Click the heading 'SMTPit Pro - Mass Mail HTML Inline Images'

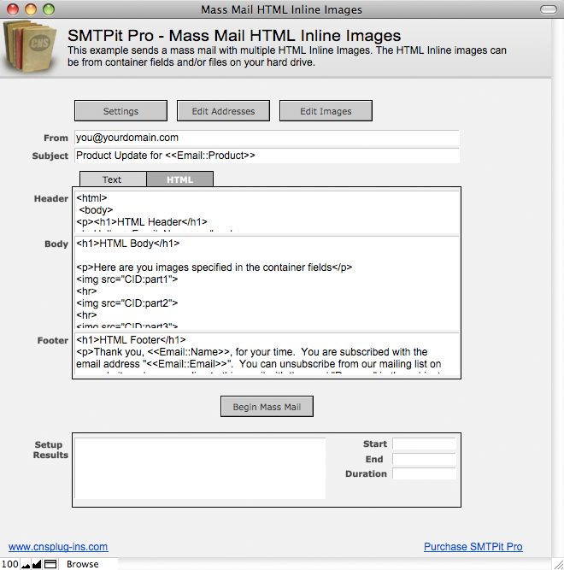(234, 36)
